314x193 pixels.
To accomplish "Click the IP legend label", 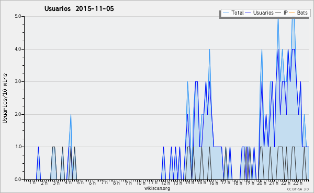I will 286,13.
